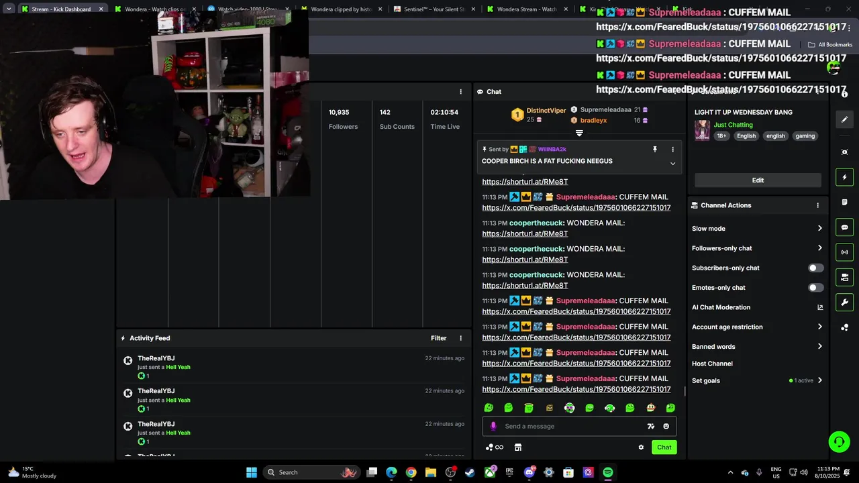The image size is (859, 483).
Task: Click the 18+ stream tag
Action: coord(721,136)
